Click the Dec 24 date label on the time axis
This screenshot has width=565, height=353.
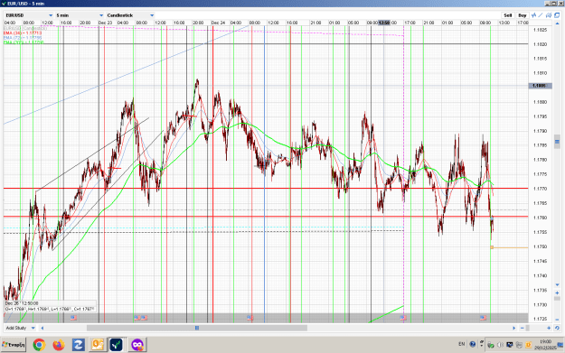tap(218, 23)
